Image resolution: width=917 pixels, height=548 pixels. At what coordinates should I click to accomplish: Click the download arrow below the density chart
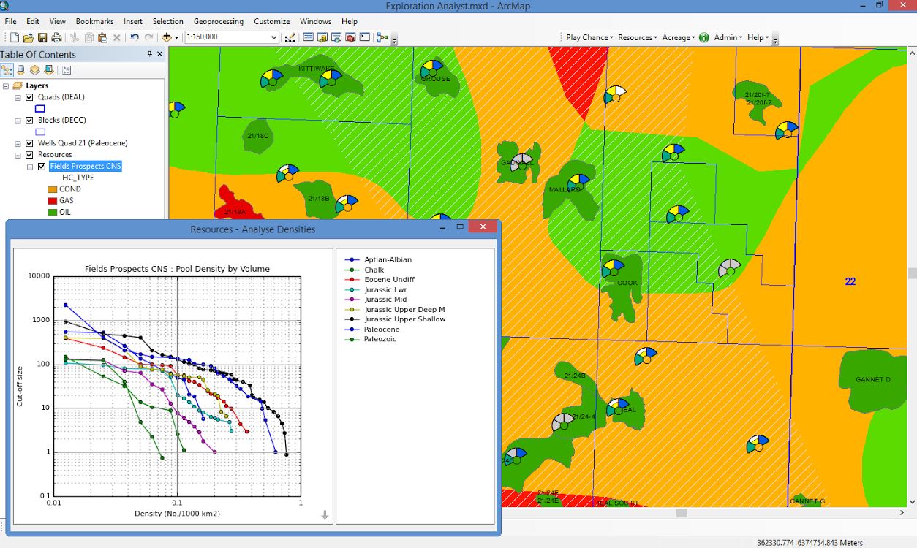(324, 517)
